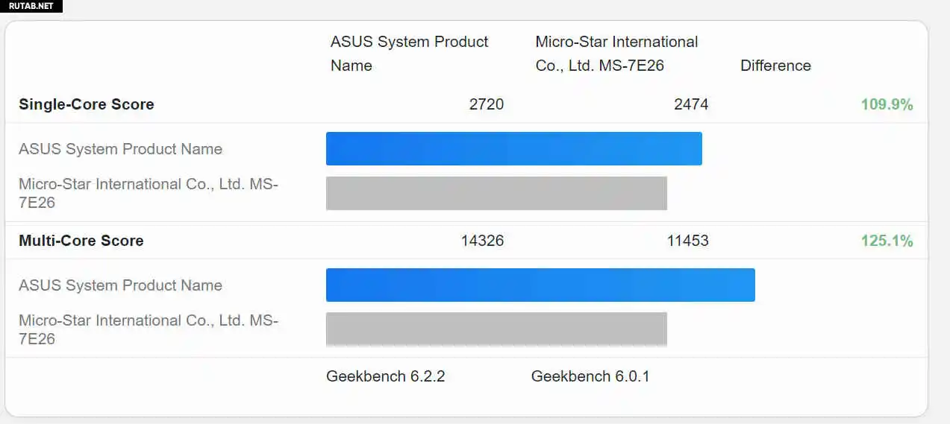The width and height of the screenshot is (950, 424).
Task: Click ASUS System Product Name label under Single-Core
Action: 120,149
